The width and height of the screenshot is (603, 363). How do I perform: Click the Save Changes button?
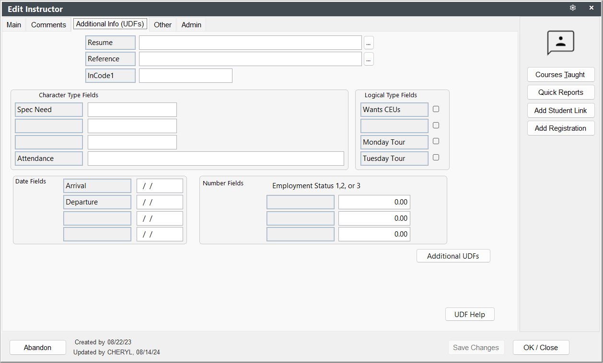[476, 348]
